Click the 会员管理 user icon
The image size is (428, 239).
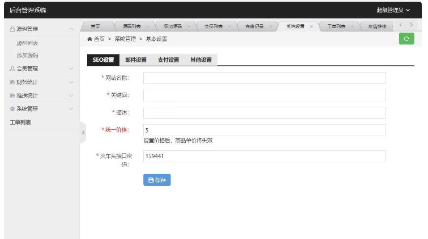(x=12, y=69)
